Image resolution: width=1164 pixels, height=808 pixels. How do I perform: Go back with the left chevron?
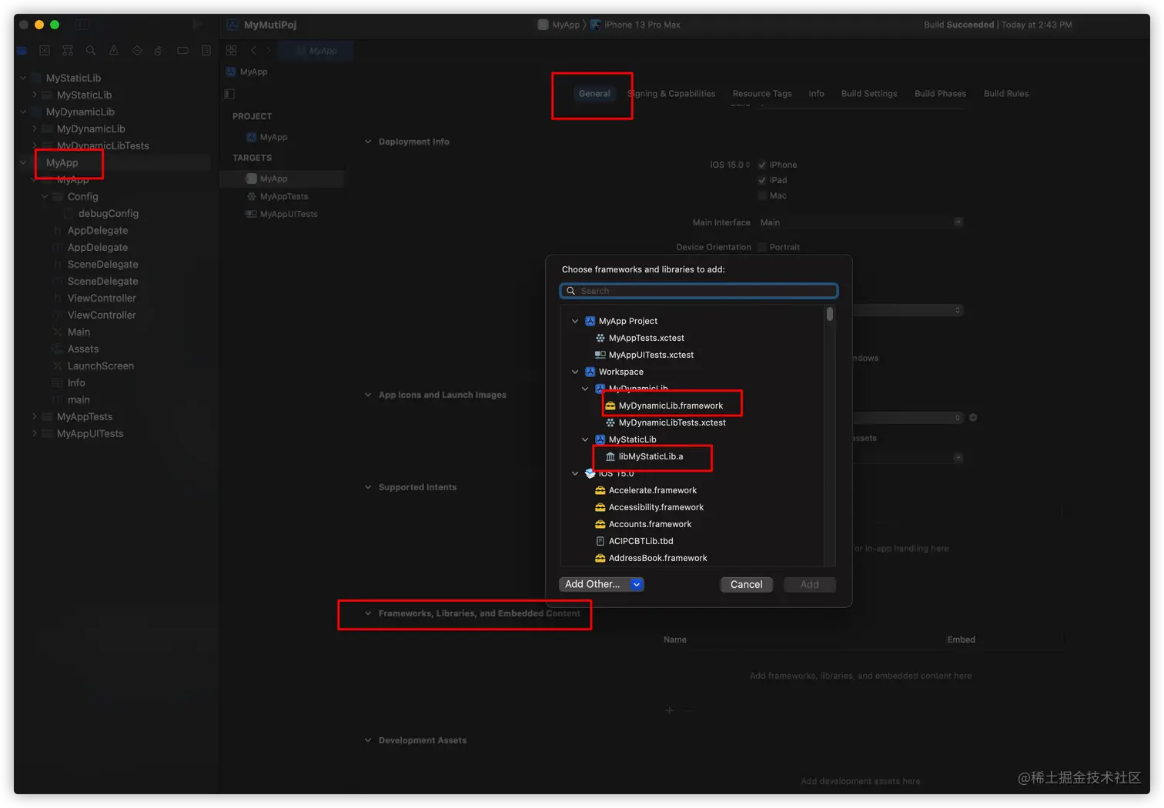click(x=253, y=50)
